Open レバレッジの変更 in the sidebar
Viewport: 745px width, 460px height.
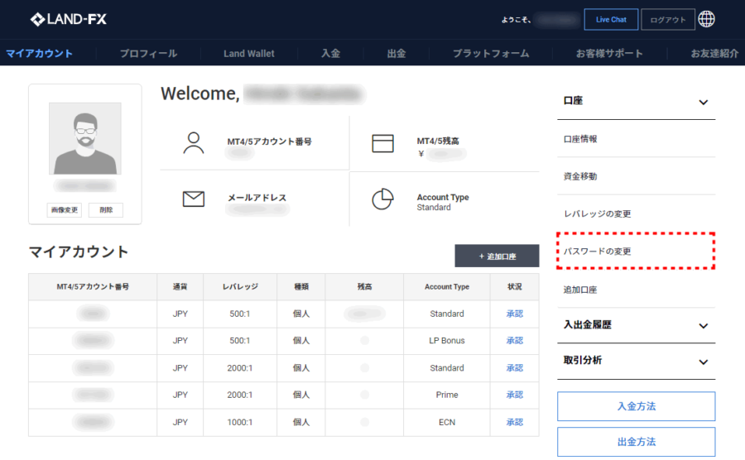(x=637, y=213)
